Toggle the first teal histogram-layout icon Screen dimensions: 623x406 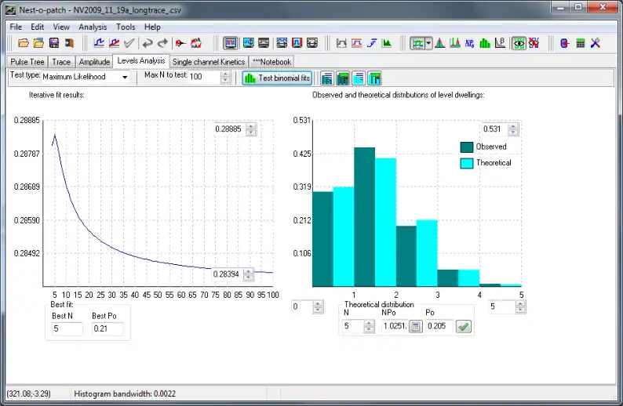[327, 78]
